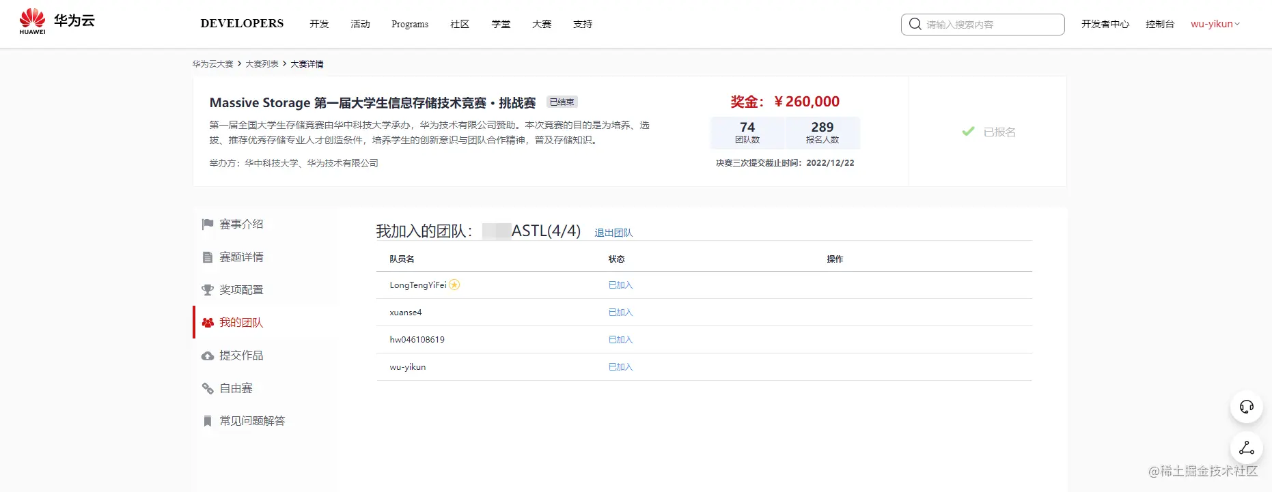Open the 活动 menu
Viewport: 1272px width, 492px height.
pos(360,24)
